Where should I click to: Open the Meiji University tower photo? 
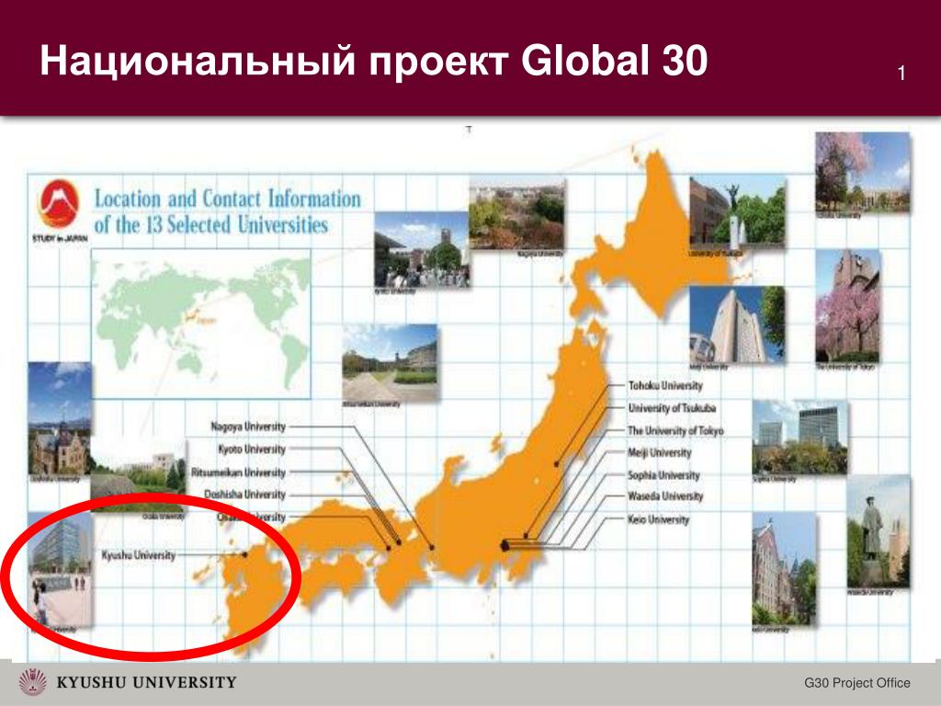coord(737,325)
